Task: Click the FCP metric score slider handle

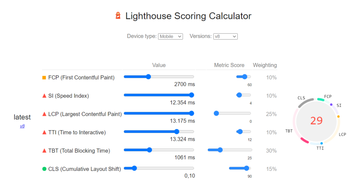Action: (x=245, y=77)
